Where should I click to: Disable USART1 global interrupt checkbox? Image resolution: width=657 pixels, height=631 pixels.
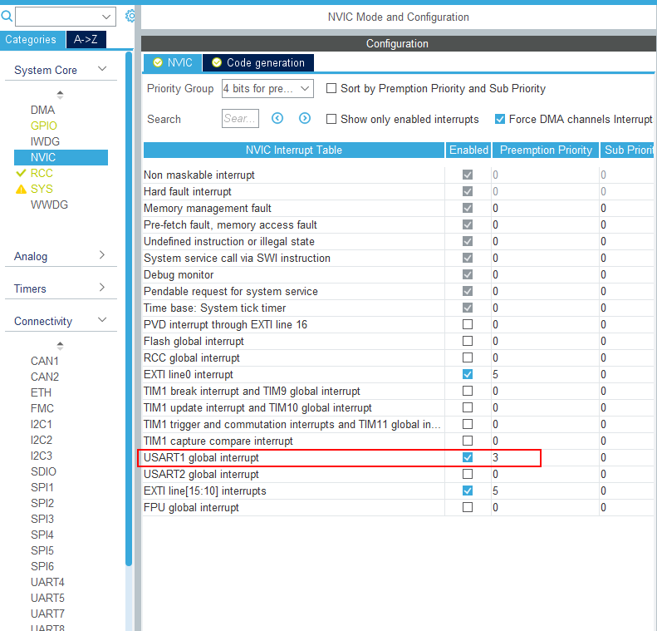(468, 457)
